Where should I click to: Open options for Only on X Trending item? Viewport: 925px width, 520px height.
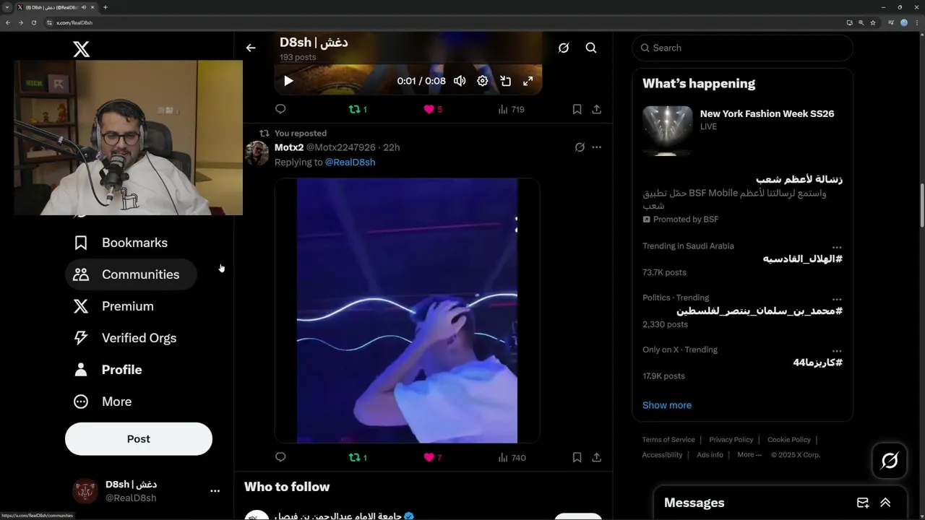(x=837, y=351)
